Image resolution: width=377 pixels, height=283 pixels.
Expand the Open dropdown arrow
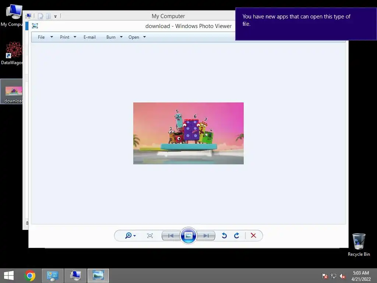click(144, 37)
